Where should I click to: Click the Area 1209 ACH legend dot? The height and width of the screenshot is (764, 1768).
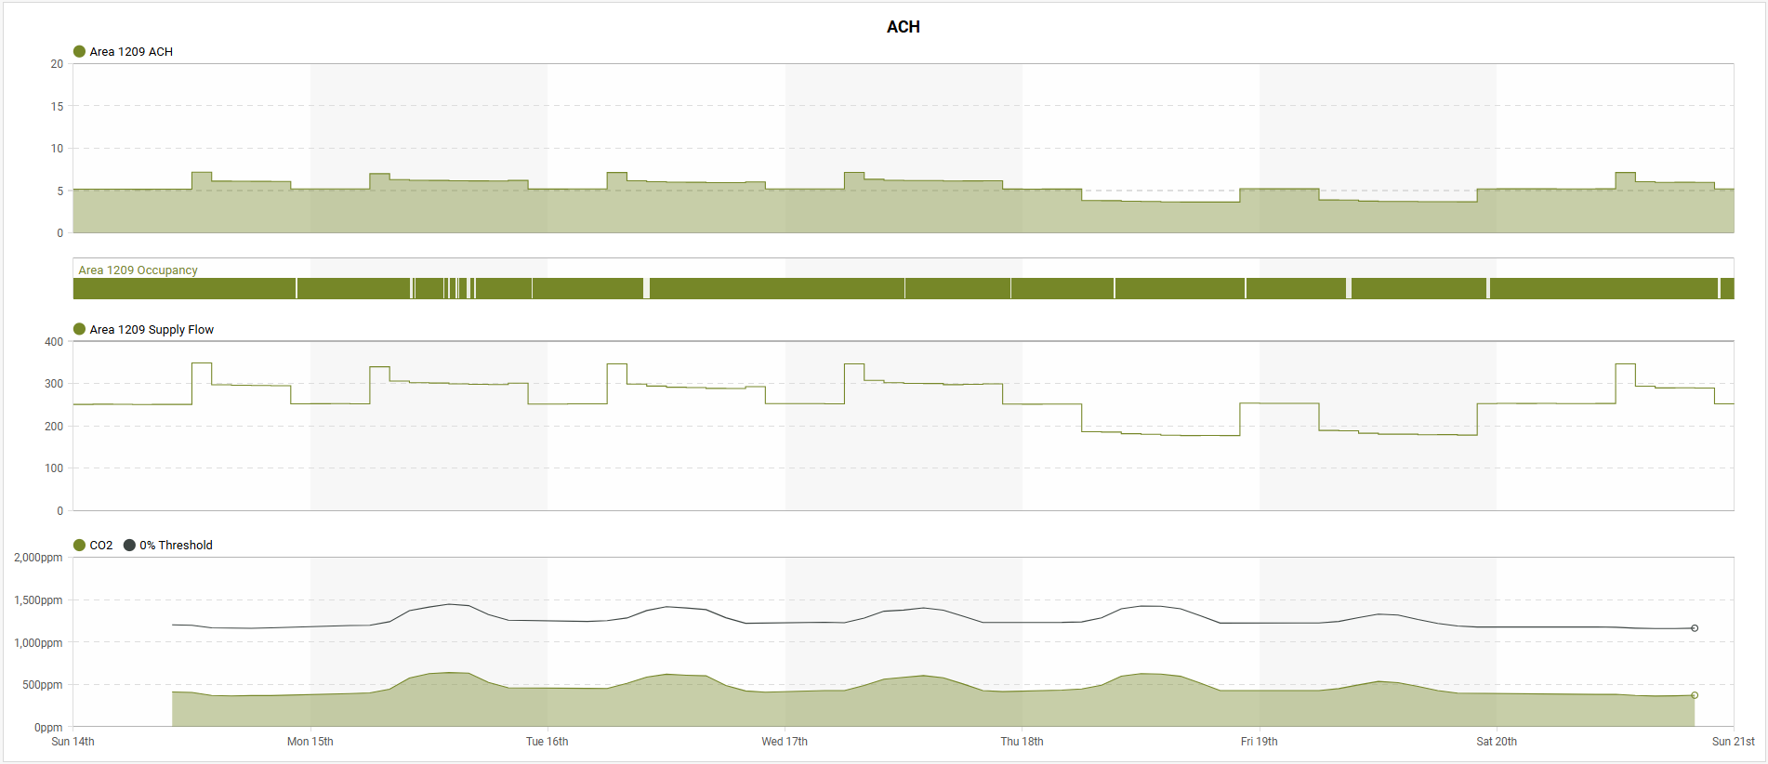(x=79, y=52)
